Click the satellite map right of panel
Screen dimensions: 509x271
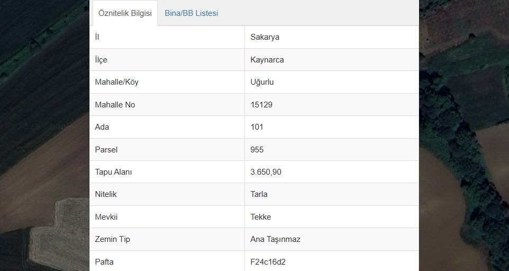(464, 135)
